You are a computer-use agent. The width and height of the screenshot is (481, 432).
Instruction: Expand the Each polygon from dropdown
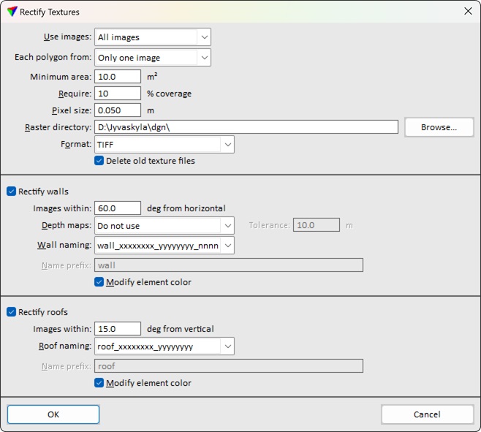152,58
